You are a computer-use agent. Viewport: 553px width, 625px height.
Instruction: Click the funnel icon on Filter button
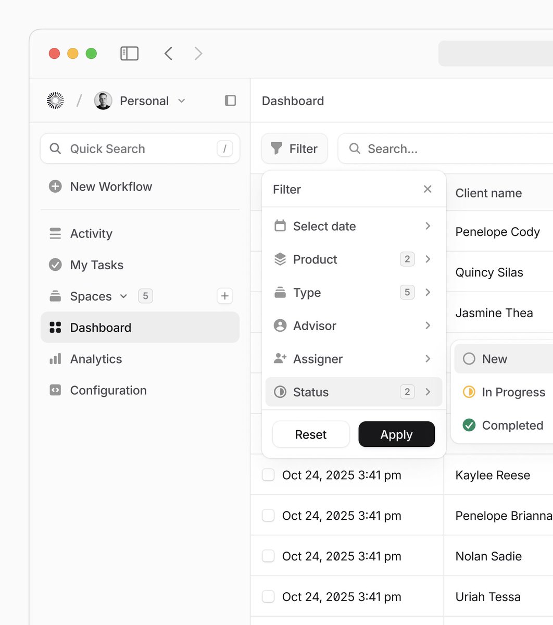[x=276, y=148]
